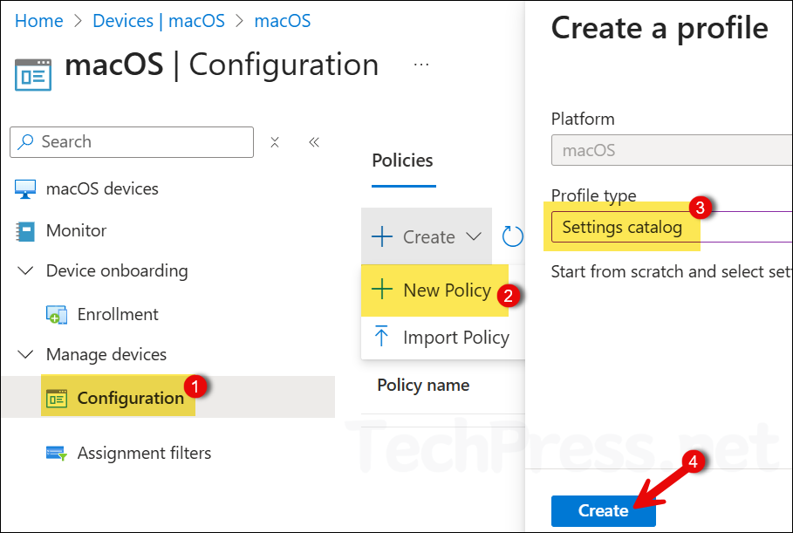Open macOS devices in the sidebar

tap(102, 188)
